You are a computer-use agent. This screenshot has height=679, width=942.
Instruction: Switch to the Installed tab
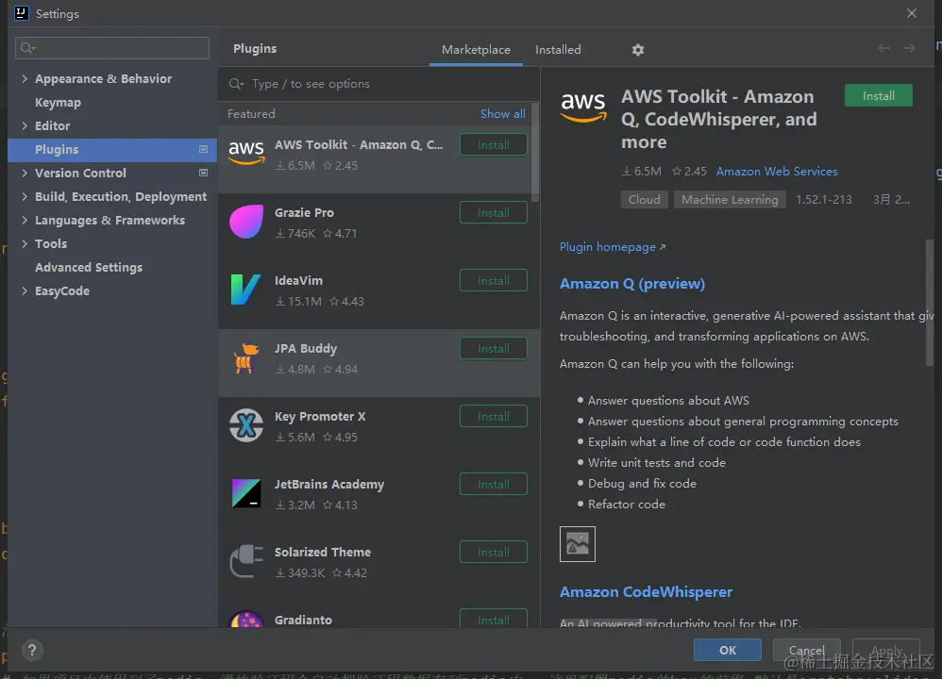558,50
